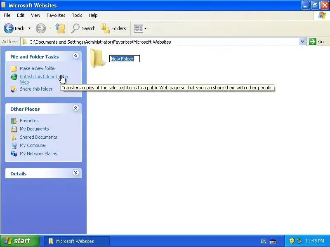Image resolution: width=330 pixels, height=247 pixels.
Task: Click the Address bar folder icon
Action: 24,42
